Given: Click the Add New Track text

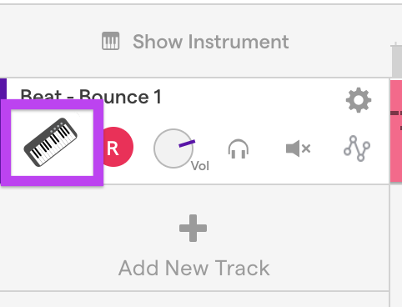Looking at the screenshot, I should click(x=194, y=268).
